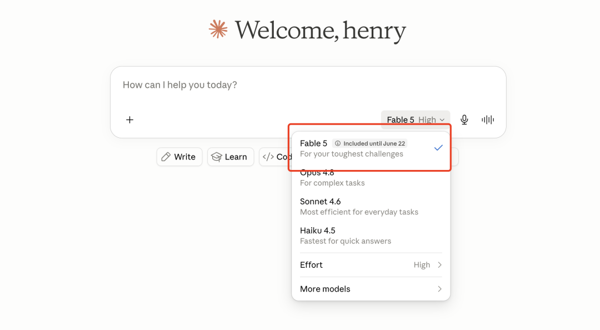
Task: Choose Opus model for complex tasks
Action: [371, 177]
